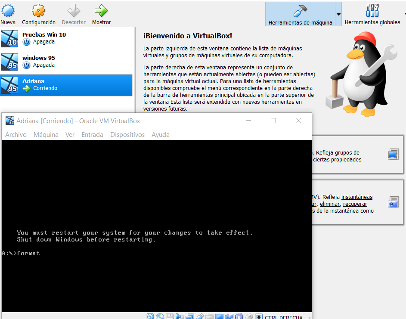Click the snapshots camera tool icon

click(394, 202)
